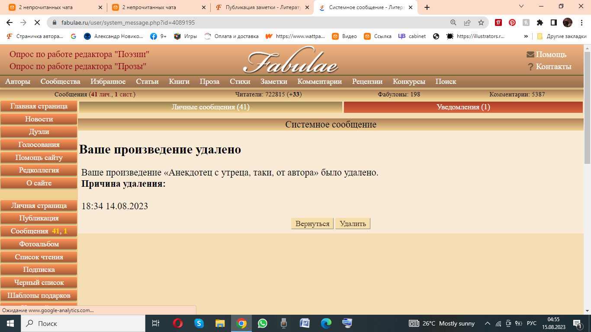Screen dimensions: 591x332
Task: Open the Chrome profile avatar
Action: (568, 22)
